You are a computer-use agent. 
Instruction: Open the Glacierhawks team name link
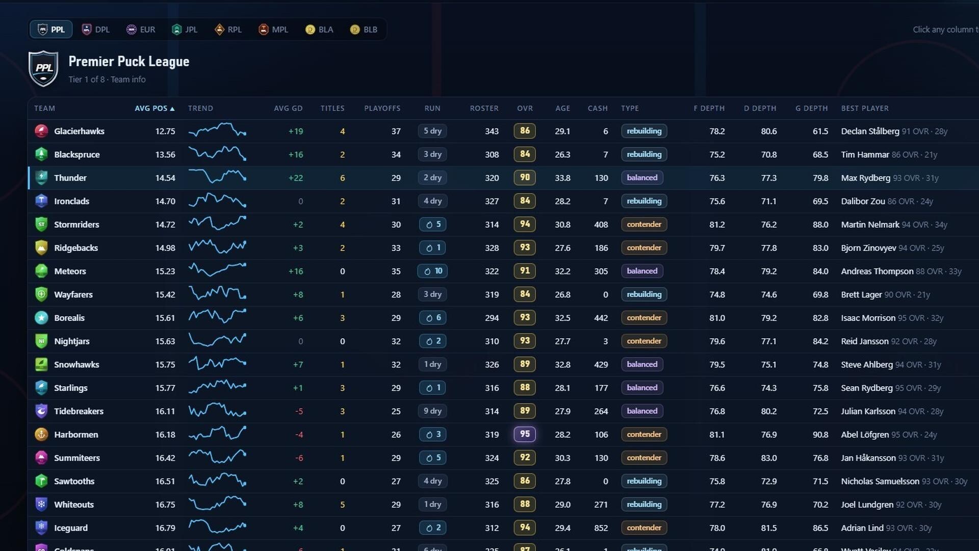(x=79, y=131)
